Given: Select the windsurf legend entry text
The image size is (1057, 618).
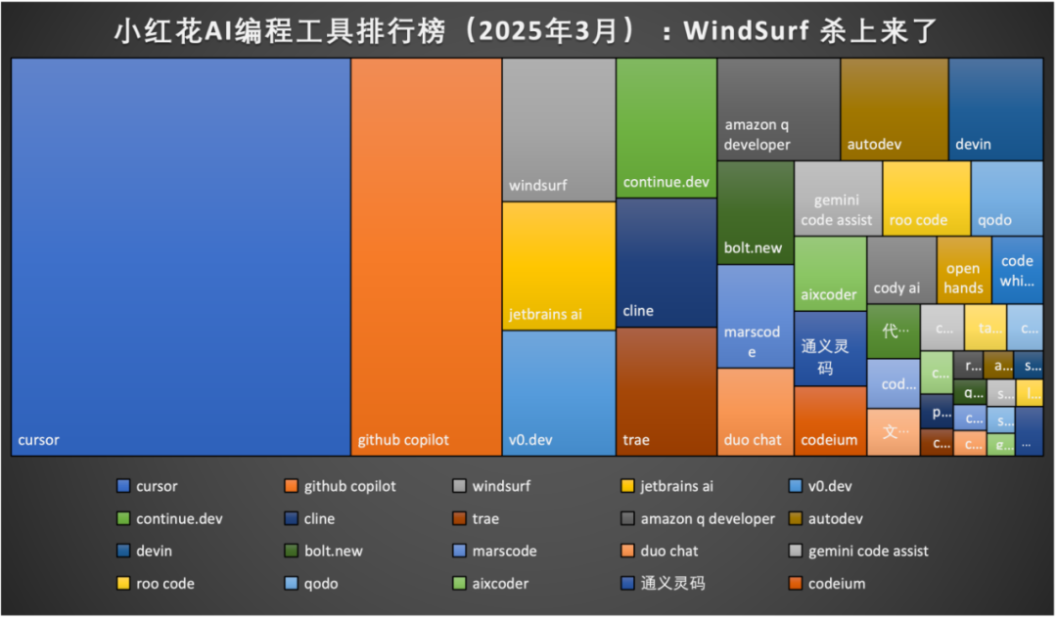Looking at the screenshot, I should point(501,486).
